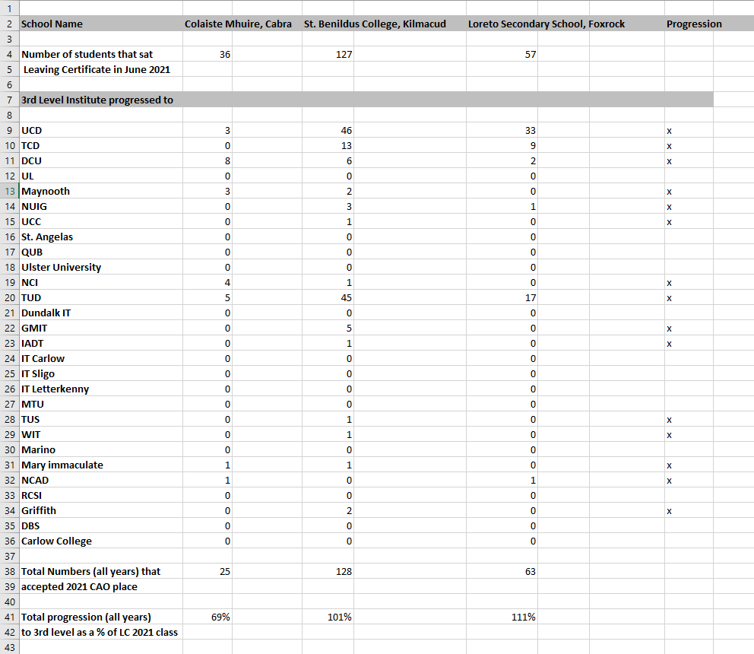Click the 111% total progression cell
This screenshot has height=654, width=754.
524,617
